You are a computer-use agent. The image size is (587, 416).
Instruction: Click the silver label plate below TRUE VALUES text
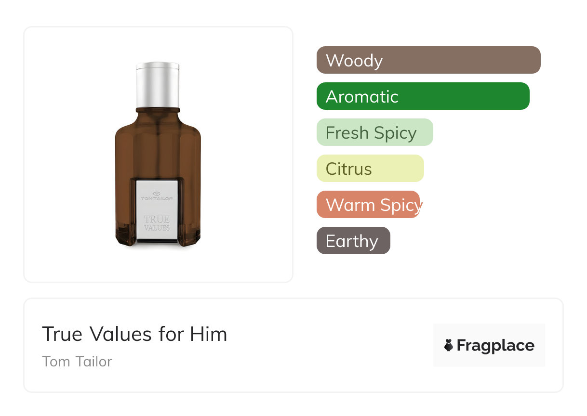(157, 237)
